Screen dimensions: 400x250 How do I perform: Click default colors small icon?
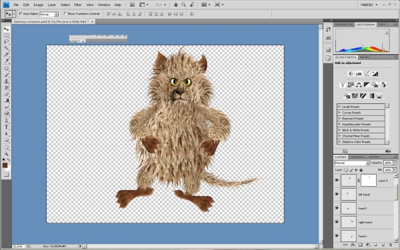point(3,160)
